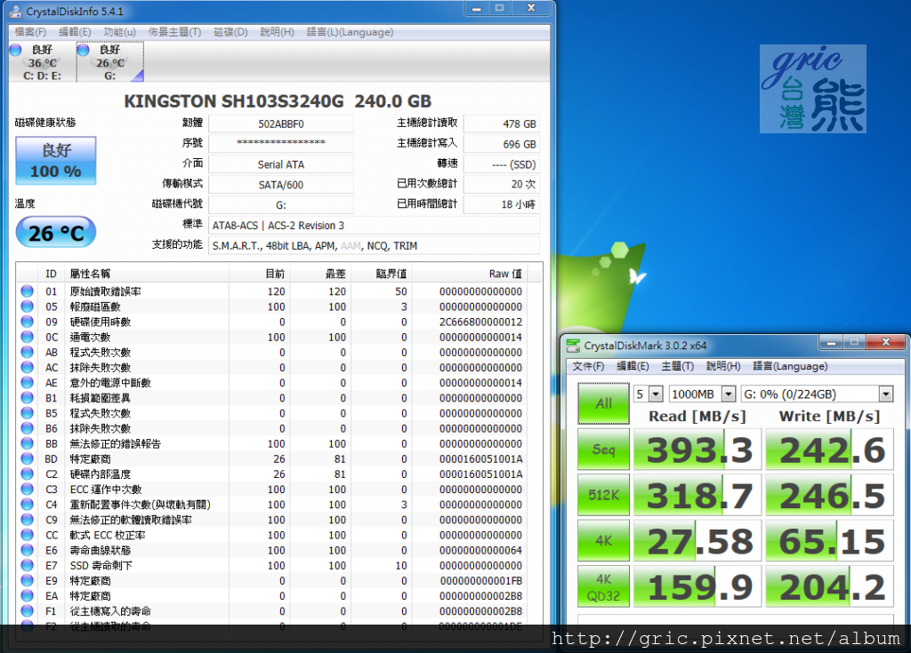Select the G: disk tab at 26 °C
The image size is (911, 653).
point(110,62)
